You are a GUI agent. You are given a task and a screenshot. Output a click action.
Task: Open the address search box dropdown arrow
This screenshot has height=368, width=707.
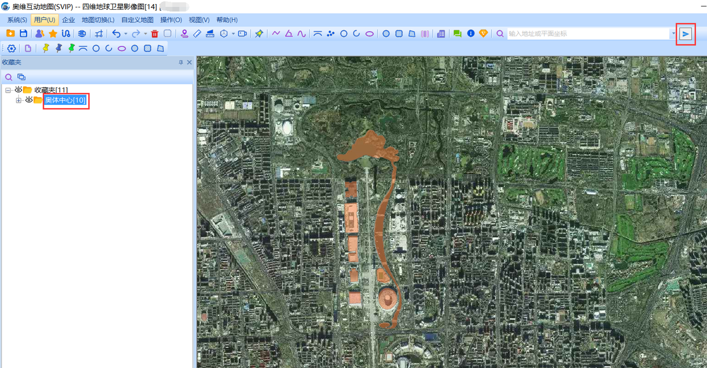[x=673, y=34]
